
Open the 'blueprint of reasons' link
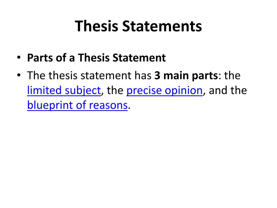77,105
